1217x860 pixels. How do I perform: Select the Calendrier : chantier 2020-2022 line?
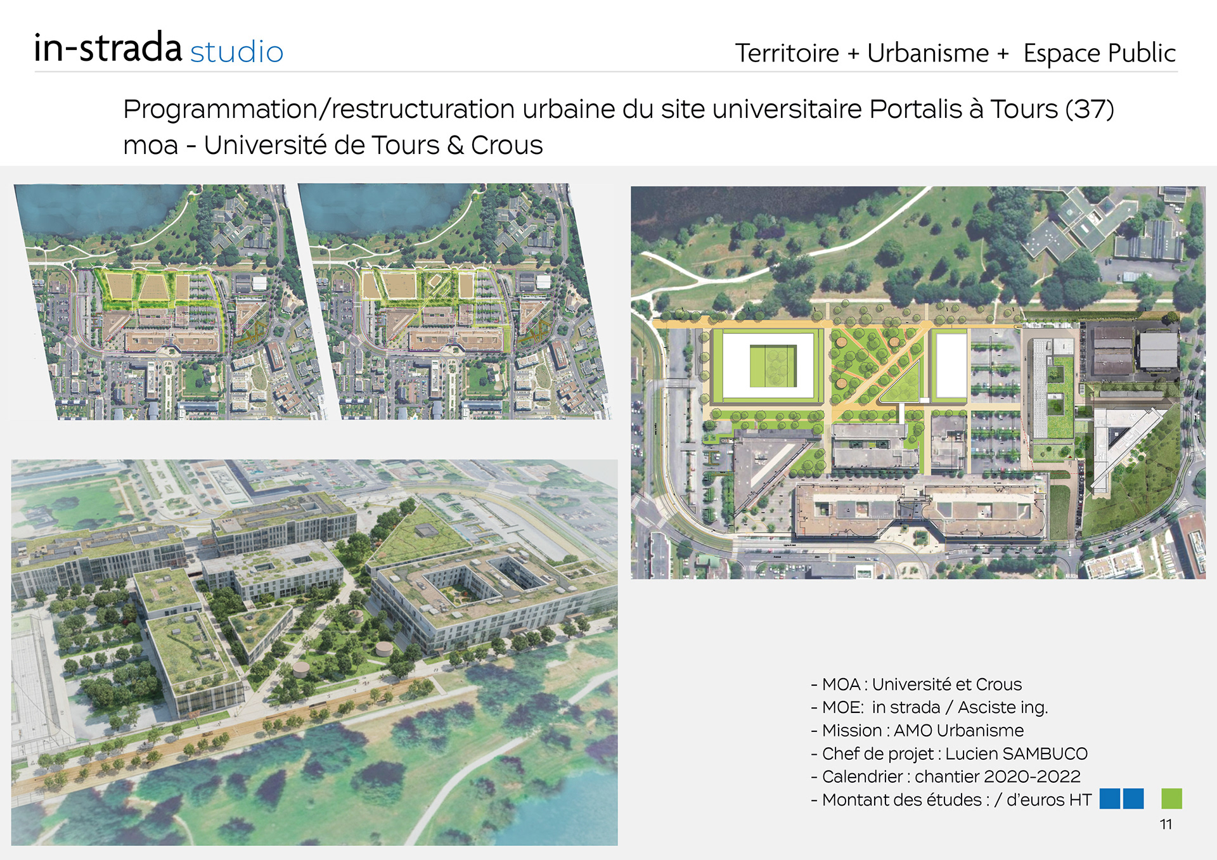click(945, 776)
